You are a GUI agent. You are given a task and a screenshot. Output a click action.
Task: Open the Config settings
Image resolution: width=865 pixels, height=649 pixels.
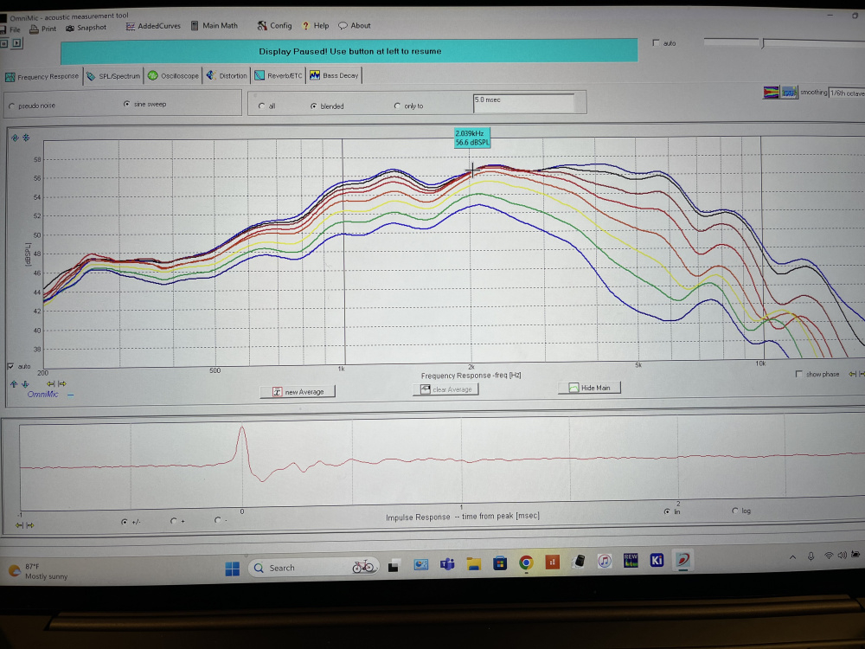click(275, 26)
